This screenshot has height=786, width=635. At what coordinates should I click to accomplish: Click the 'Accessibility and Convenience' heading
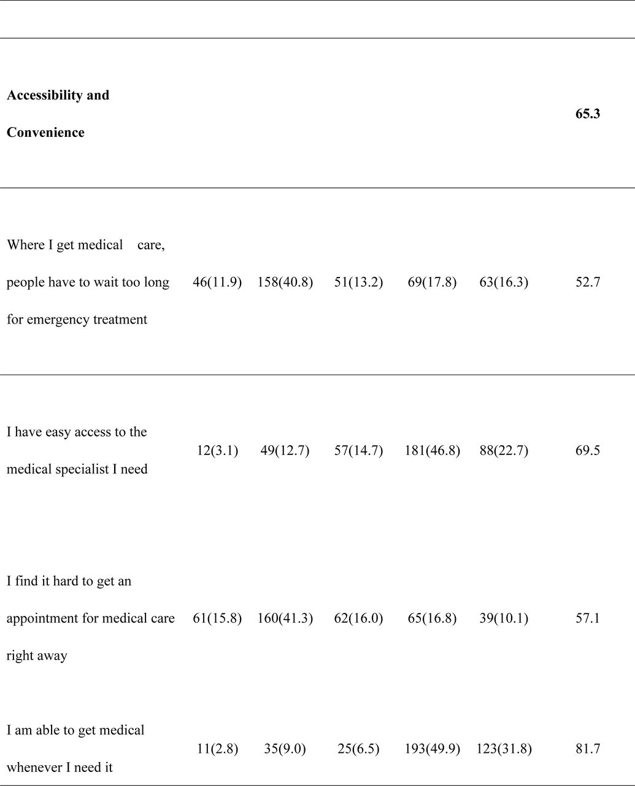pyautogui.click(x=58, y=114)
